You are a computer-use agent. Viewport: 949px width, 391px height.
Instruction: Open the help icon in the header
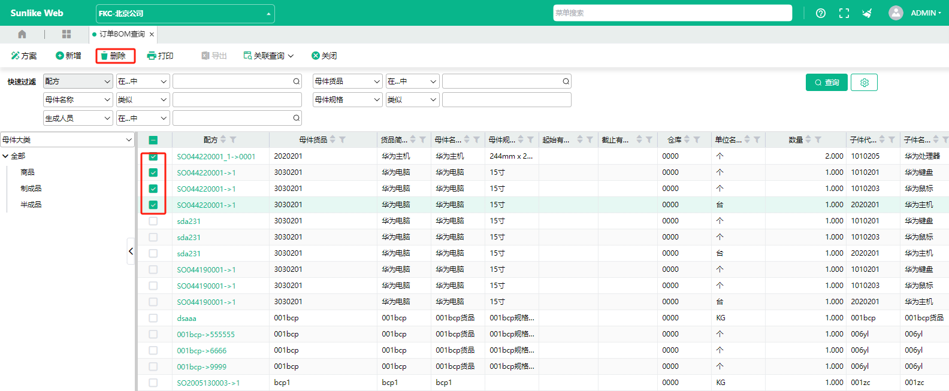[x=821, y=13]
